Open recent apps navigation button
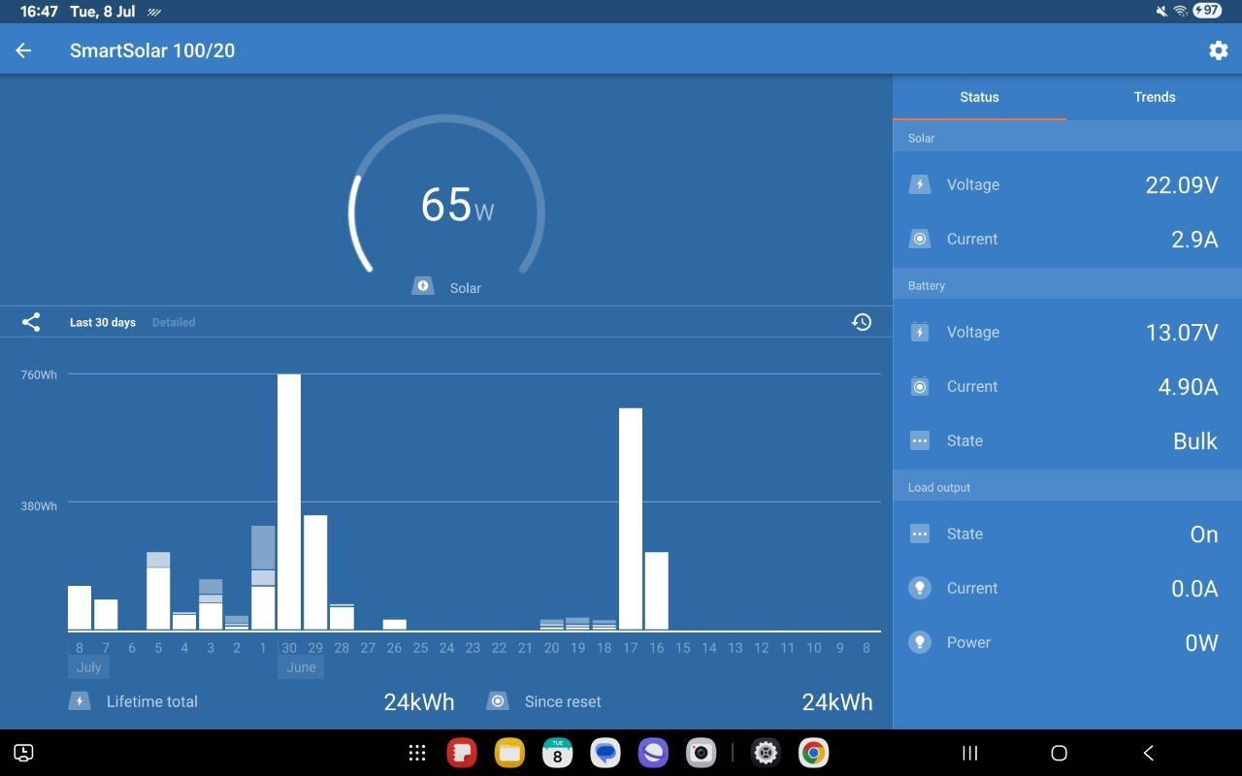Viewport: 1242px width, 776px height. pyautogui.click(x=968, y=753)
